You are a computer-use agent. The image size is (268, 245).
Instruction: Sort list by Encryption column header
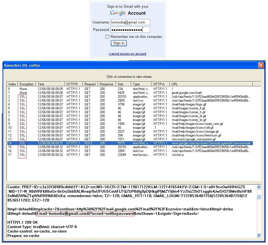coord(27,84)
